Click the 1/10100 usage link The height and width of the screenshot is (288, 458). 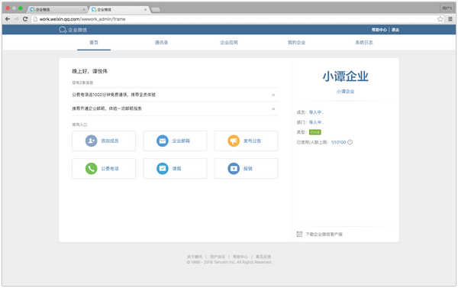[338, 142]
